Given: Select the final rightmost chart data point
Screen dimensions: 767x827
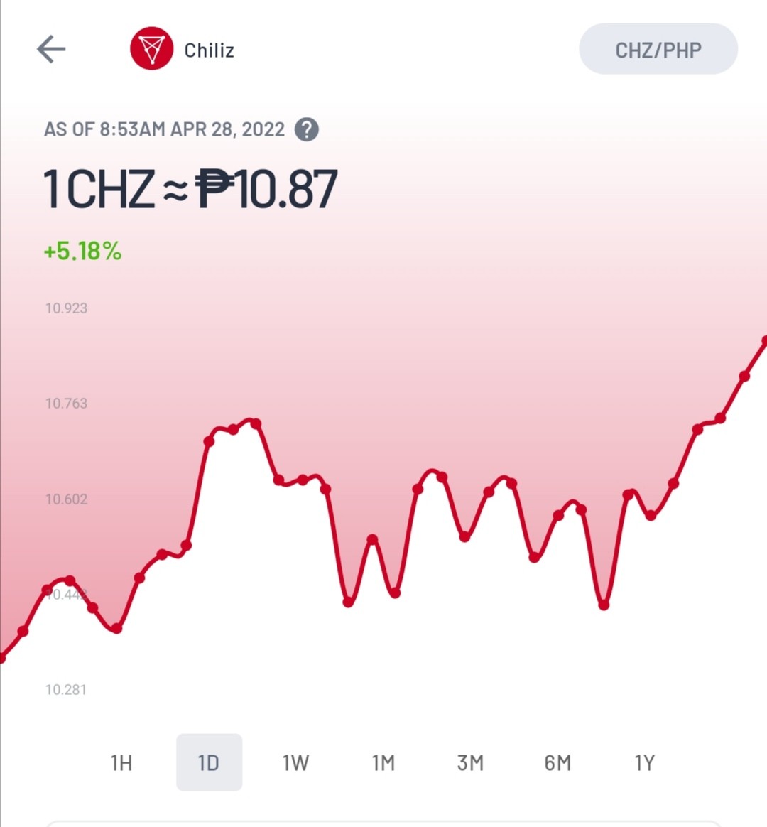Looking at the screenshot, I should click(764, 342).
